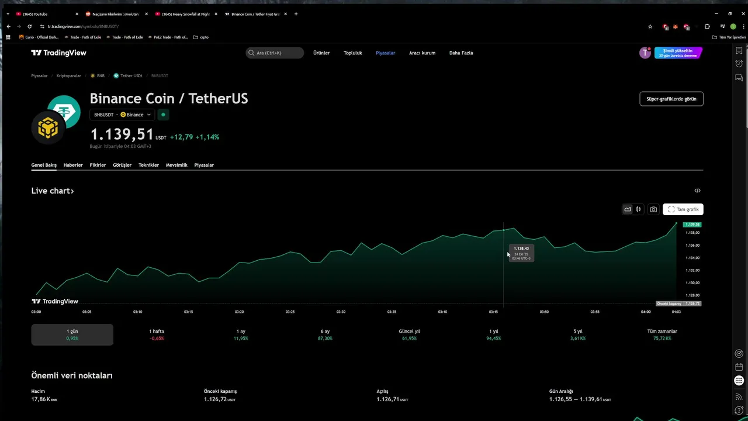The height and width of the screenshot is (421, 748).
Task: Open the BNBUSDT Binance symbol dropdown
Action: pyautogui.click(x=122, y=115)
